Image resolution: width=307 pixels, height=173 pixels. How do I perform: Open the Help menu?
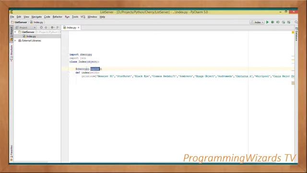[x=102, y=17]
